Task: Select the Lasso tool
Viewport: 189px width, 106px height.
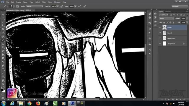Action: [x=3, y=22]
